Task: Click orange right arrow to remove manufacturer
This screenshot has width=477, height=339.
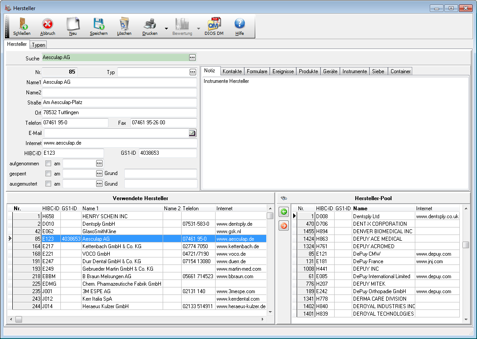Action: tap(284, 226)
